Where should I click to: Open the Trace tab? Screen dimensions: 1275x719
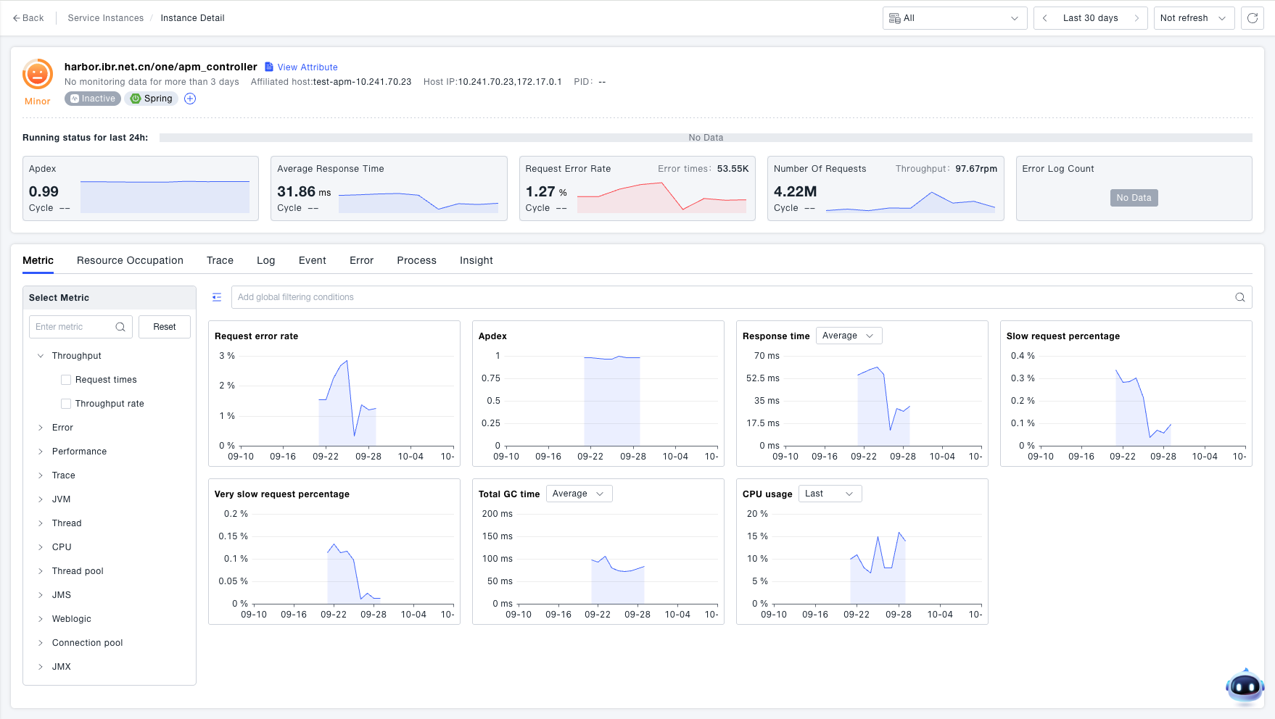coord(220,260)
